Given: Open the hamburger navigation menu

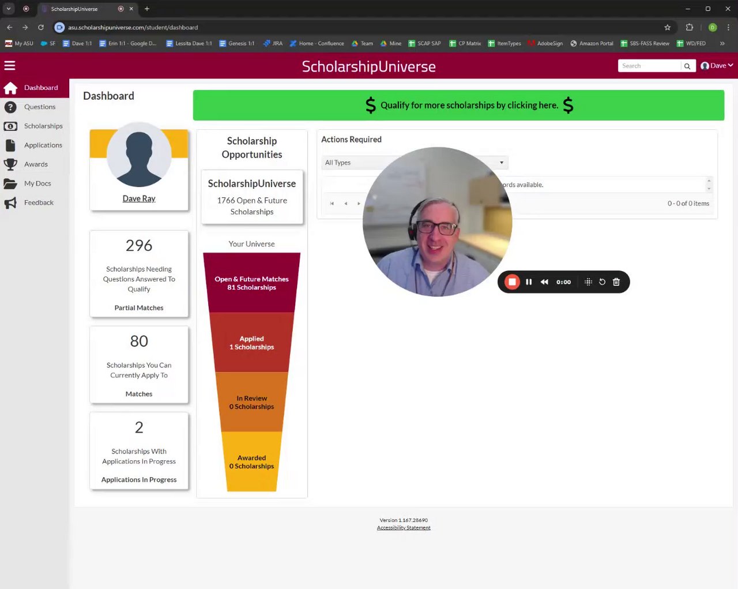Looking at the screenshot, I should [9, 66].
